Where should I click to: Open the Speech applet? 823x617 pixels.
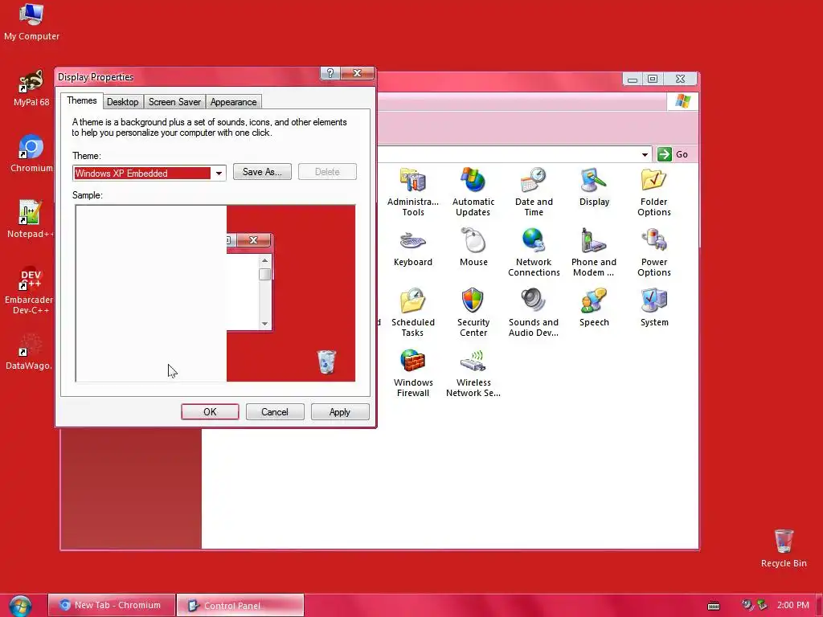coord(594,308)
